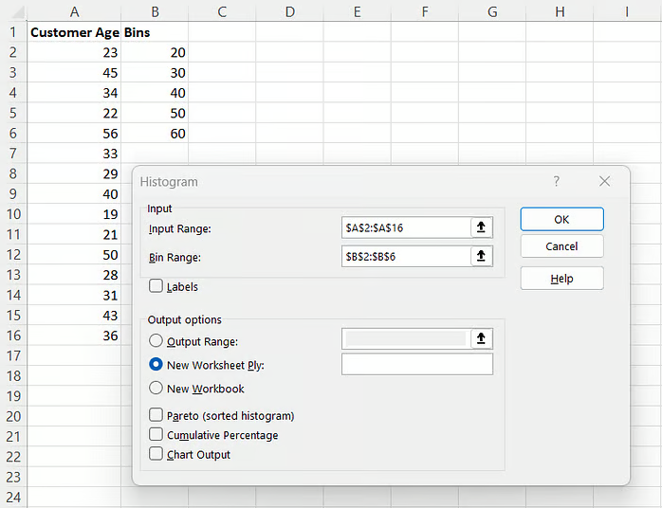This screenshot has width=662, height=508.
Task: Open Help from the Histogram dialog
Action: (x=561, y=279)
